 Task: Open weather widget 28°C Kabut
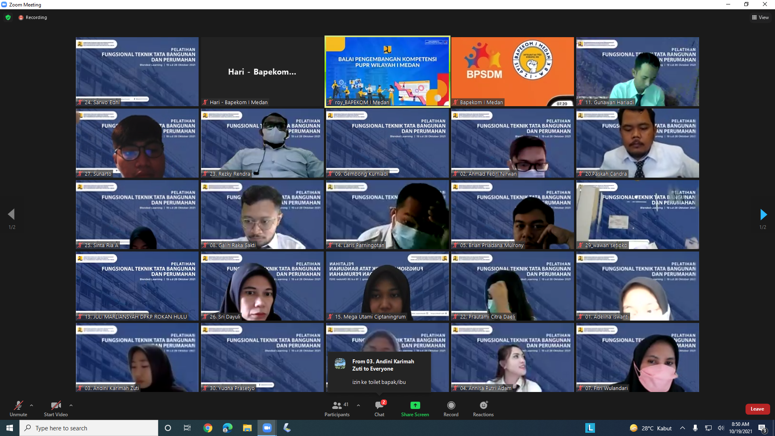coord(651,428)
